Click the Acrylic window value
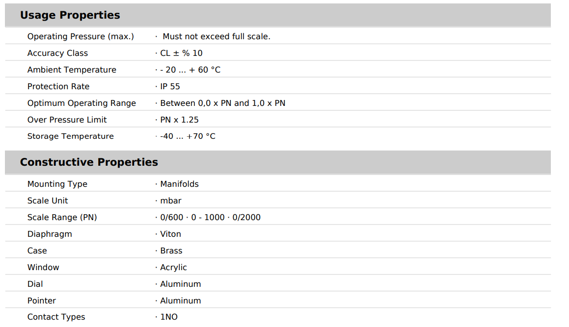The image size is (569, 327). tap(173, 268)
